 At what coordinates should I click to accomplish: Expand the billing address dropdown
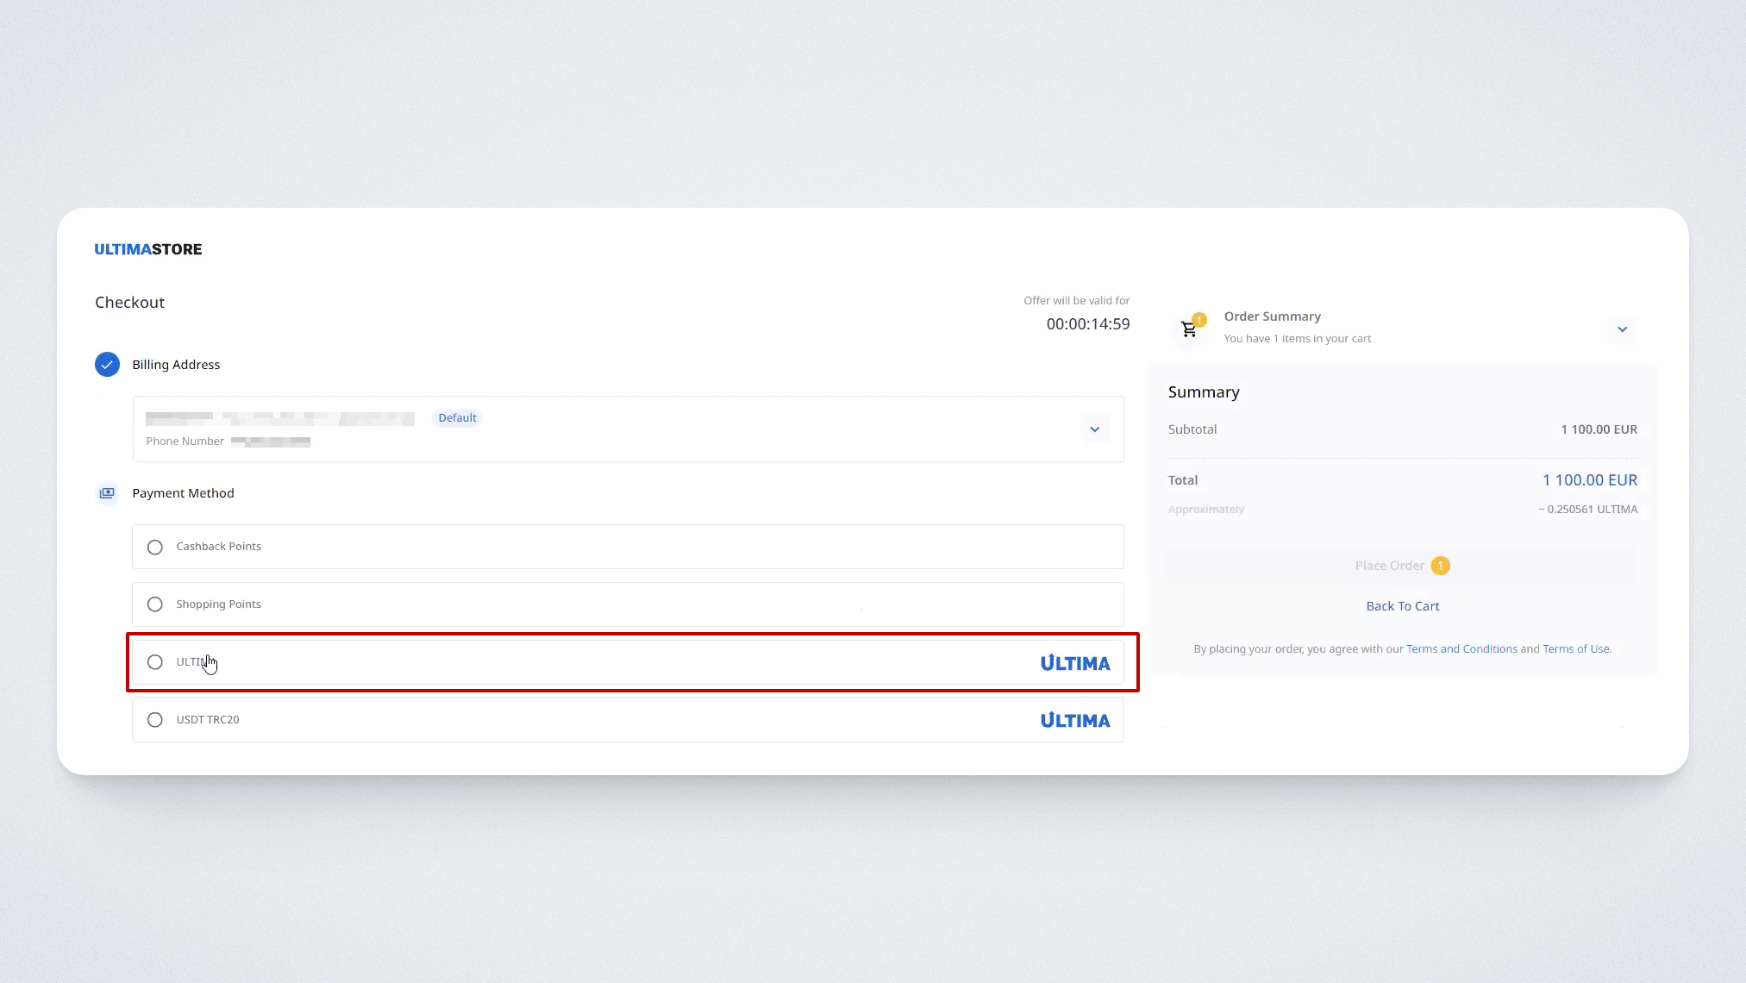point(1094,429)
